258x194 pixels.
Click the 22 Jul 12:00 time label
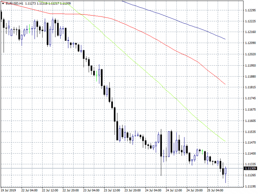(50, 190)
